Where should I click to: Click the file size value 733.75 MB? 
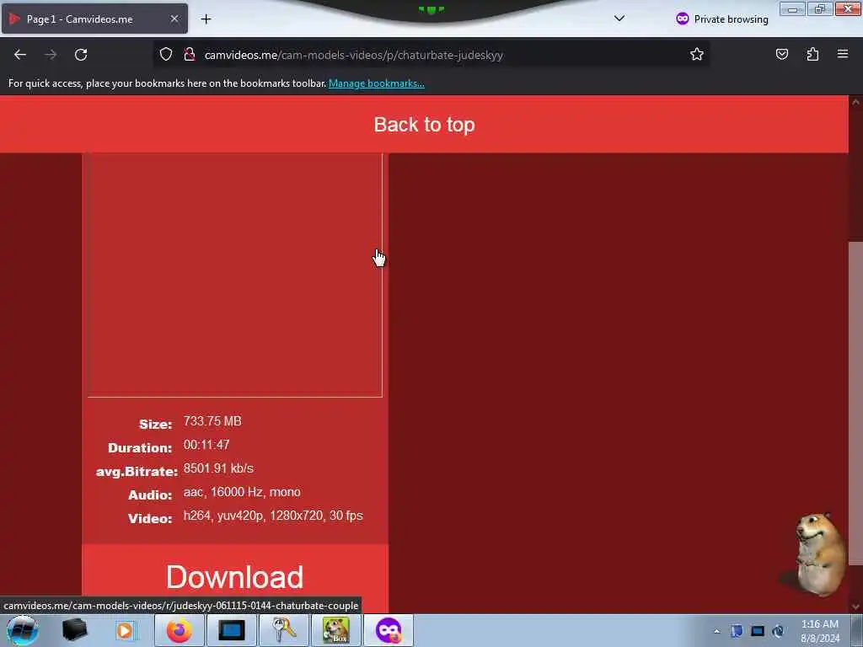click(x=212, y=421)
